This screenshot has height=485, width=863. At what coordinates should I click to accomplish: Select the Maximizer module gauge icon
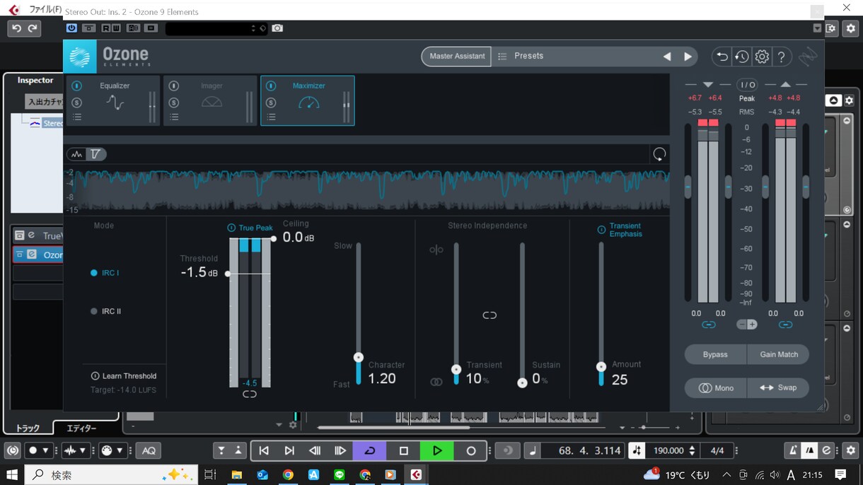(x=309, y=103)
